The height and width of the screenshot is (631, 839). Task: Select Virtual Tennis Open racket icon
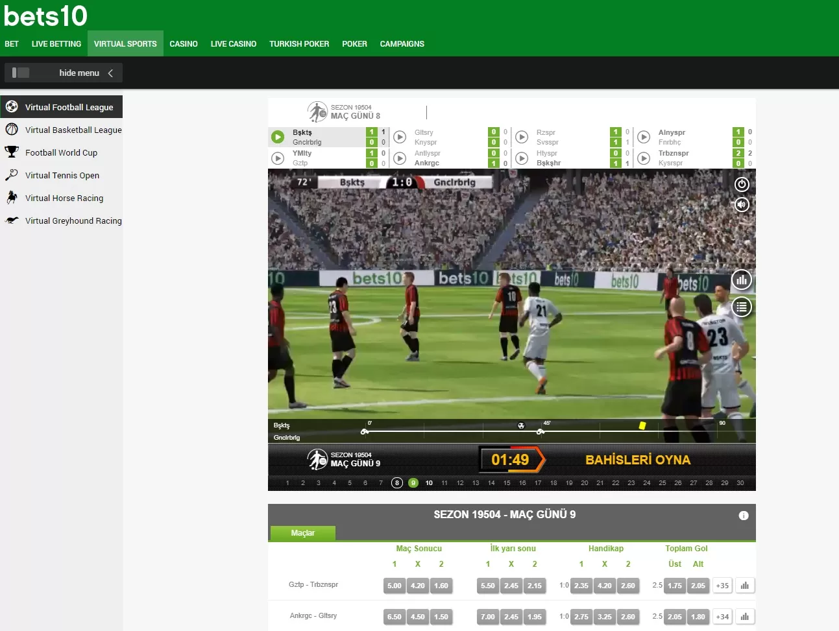click(x=12, y=174)
